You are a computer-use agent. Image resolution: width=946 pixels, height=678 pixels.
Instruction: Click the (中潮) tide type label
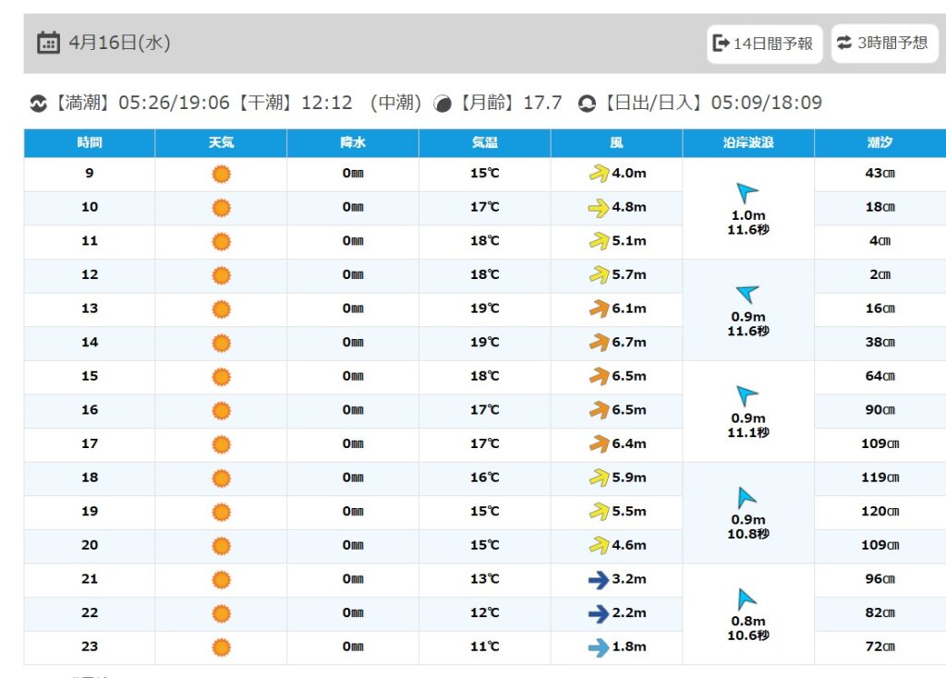(395, 103)
